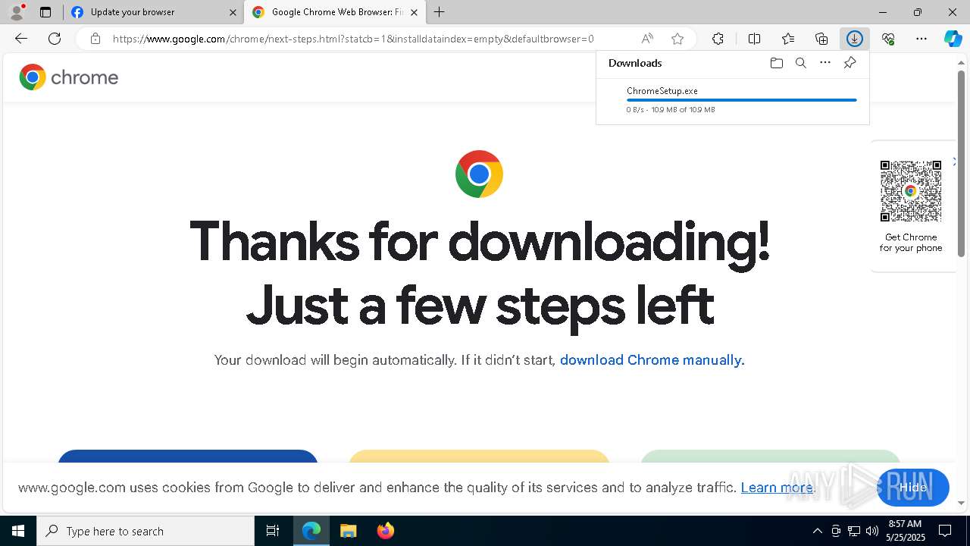Click the large Chrome logo in center
970x546 pixels.
pyautogui.click(x=479, y=174)
